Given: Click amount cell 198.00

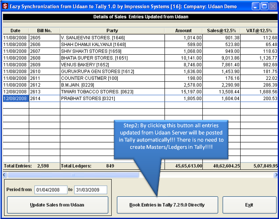Looking at the screenshot, I should (x=184, y=78).
